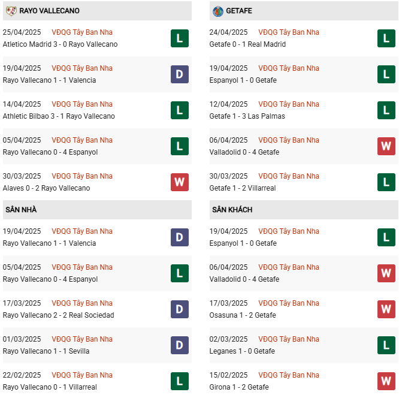Open the Getafe 1 - 2 Villarreal match row
This screenshot has height=395, width=399.
click(304, 182)
